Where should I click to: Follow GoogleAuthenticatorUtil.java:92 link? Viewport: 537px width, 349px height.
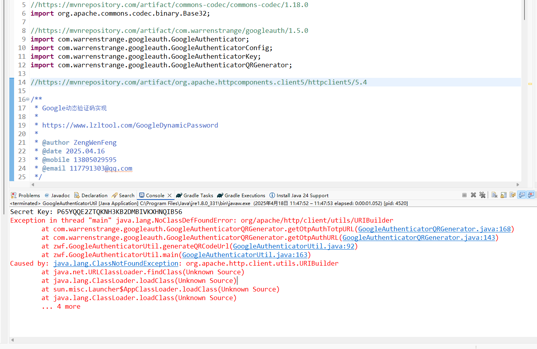[x=293, y=246]
